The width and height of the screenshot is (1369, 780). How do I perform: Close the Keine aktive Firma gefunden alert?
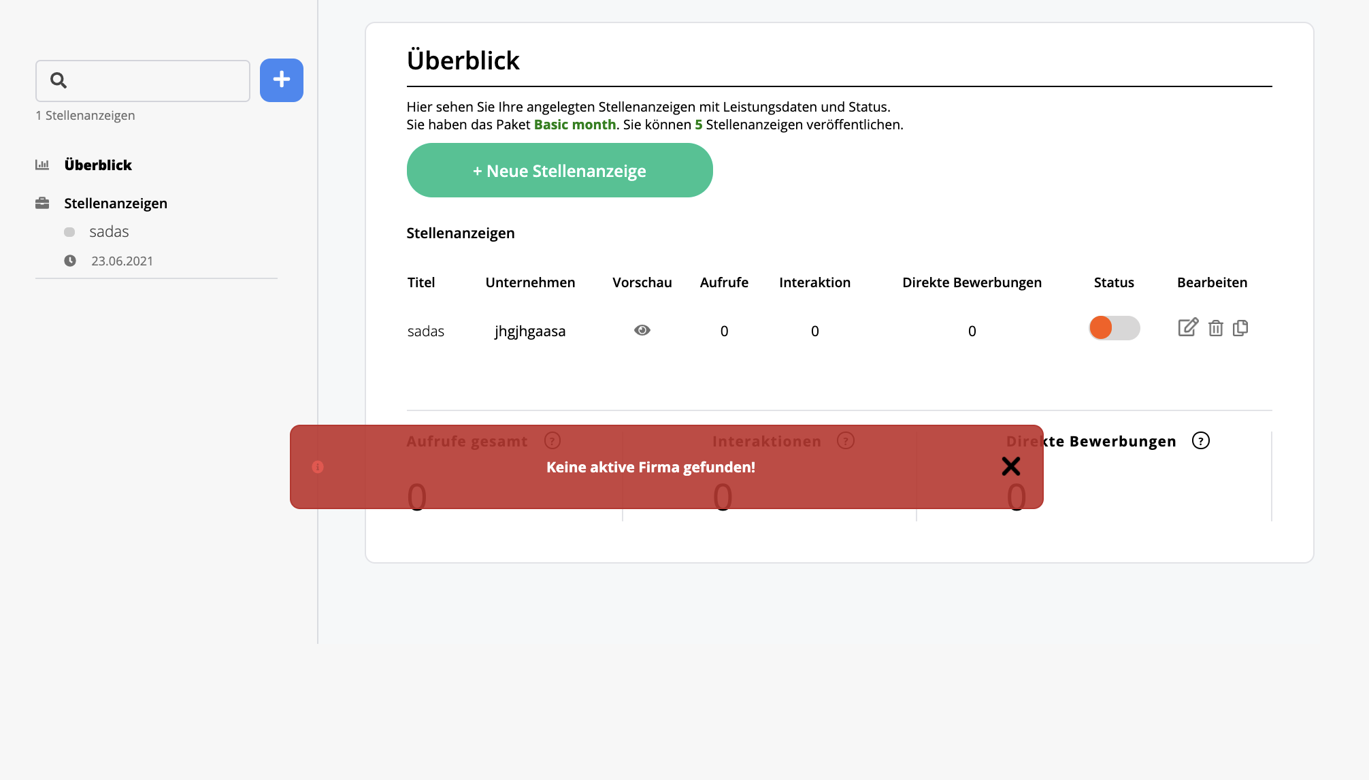[x=1011, y=466]
